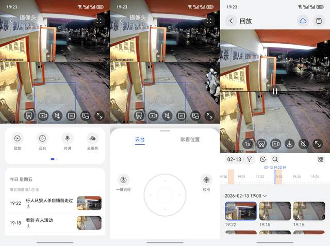This screenshot has height=246, width=330.
Task: Click the search magnifier in playback toolbar
Action: coord(275,160)
